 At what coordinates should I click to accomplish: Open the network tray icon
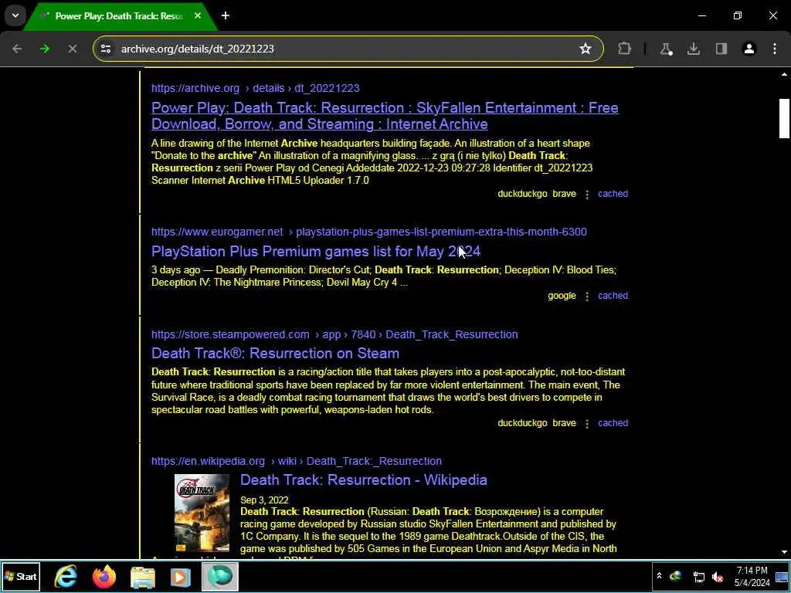[x=698, y=576]
